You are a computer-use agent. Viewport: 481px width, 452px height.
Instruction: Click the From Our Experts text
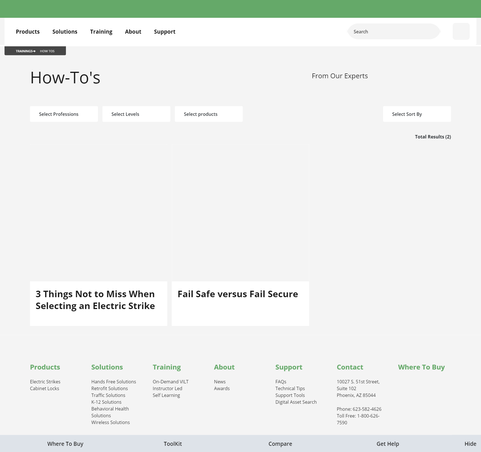(x=340, y=76)
